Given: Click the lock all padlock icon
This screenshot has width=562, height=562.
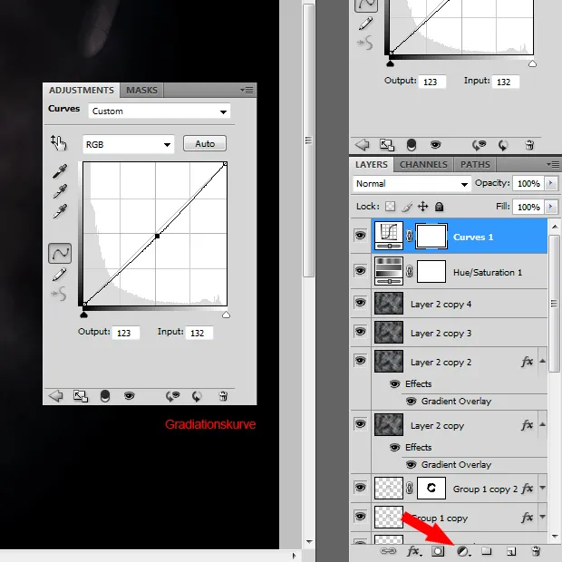Looking at the screenshot, I should 439,207.
